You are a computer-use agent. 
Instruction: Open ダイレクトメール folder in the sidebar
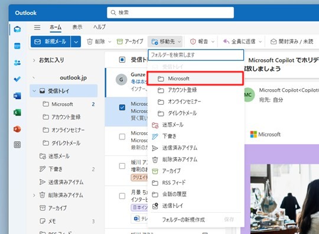click(x=64, y=143)
